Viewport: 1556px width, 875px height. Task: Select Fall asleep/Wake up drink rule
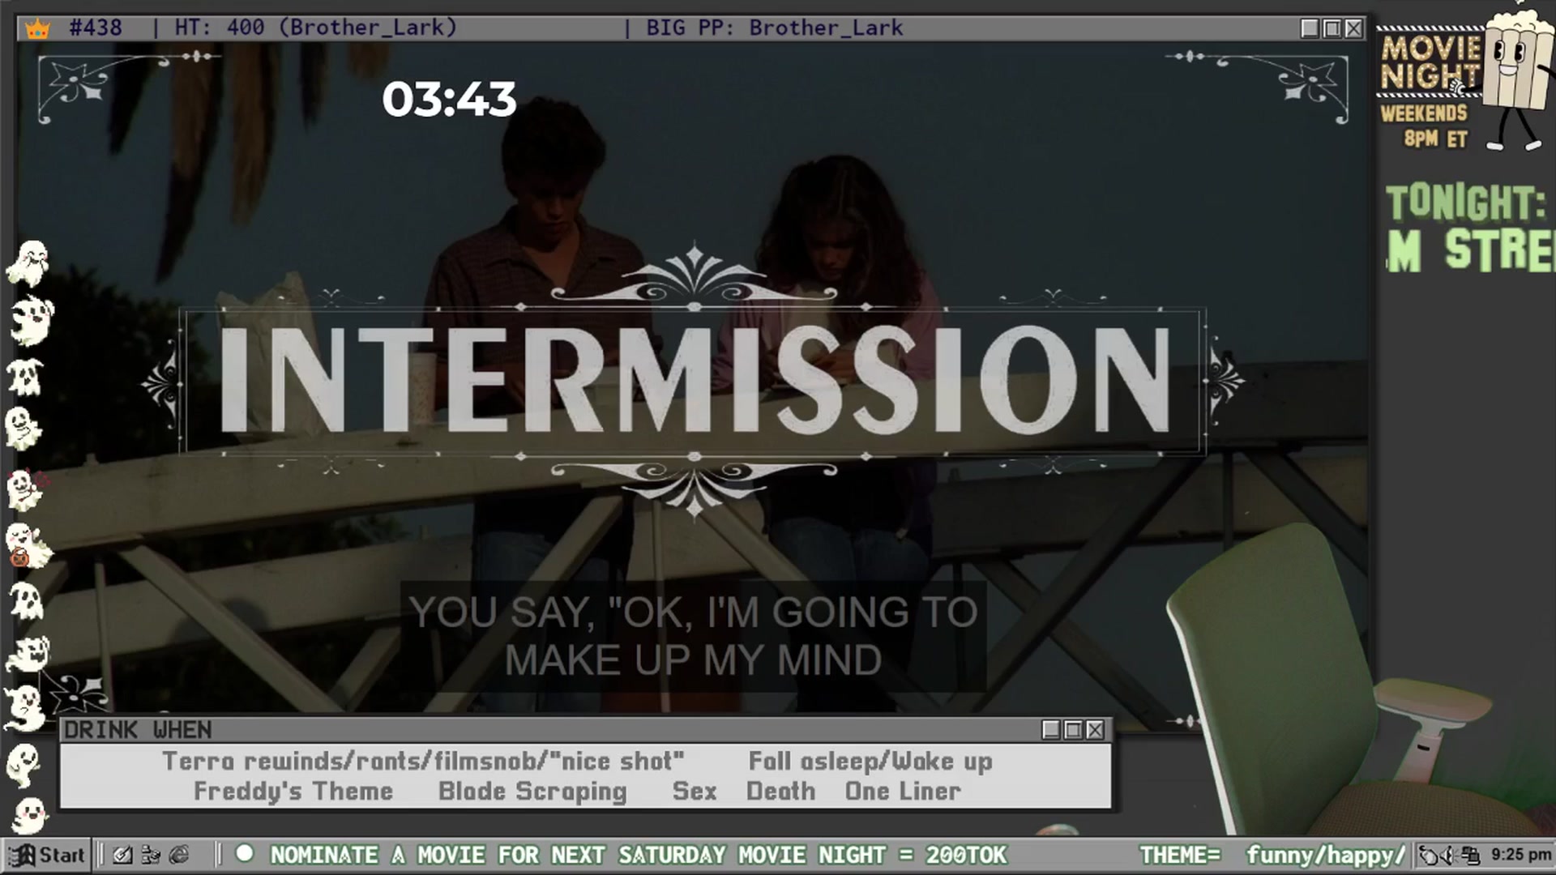870,762
